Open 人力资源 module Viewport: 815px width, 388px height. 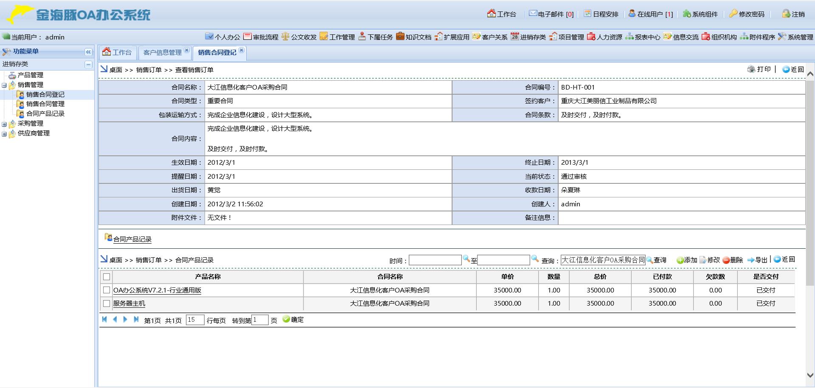pyautogui.click(x=604, y=37)
